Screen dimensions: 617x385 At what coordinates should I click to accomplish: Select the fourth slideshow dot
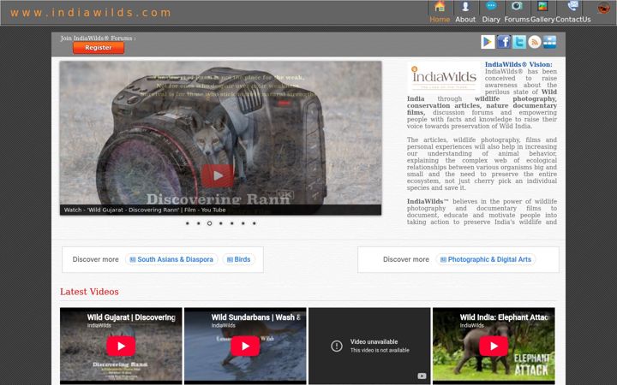click(221, 223)
